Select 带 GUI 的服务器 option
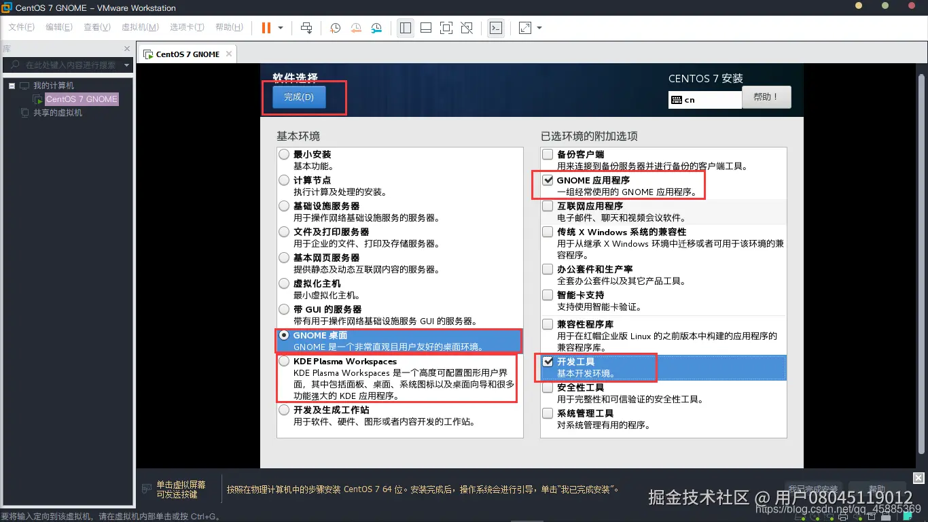Image resolution: width=928 pixels, height=522 pixels. click(x=284, y=309)
